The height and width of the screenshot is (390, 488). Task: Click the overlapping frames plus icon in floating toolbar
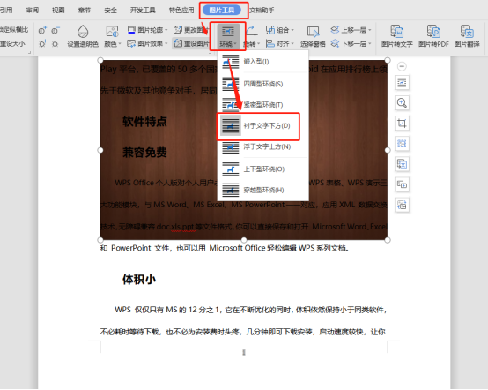point(402,184)
